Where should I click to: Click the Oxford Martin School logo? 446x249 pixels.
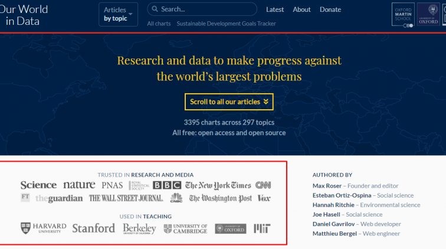click(x=403, y=15)
